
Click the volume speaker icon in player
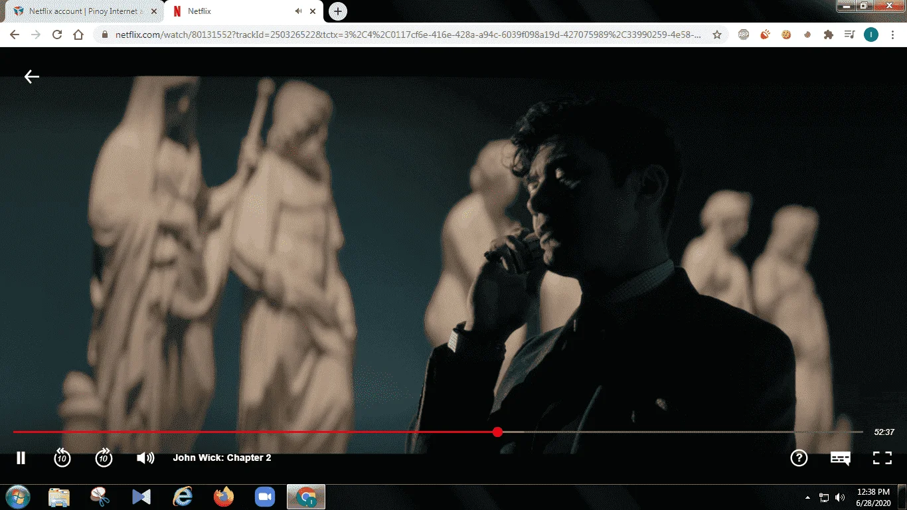coord(145,458)
